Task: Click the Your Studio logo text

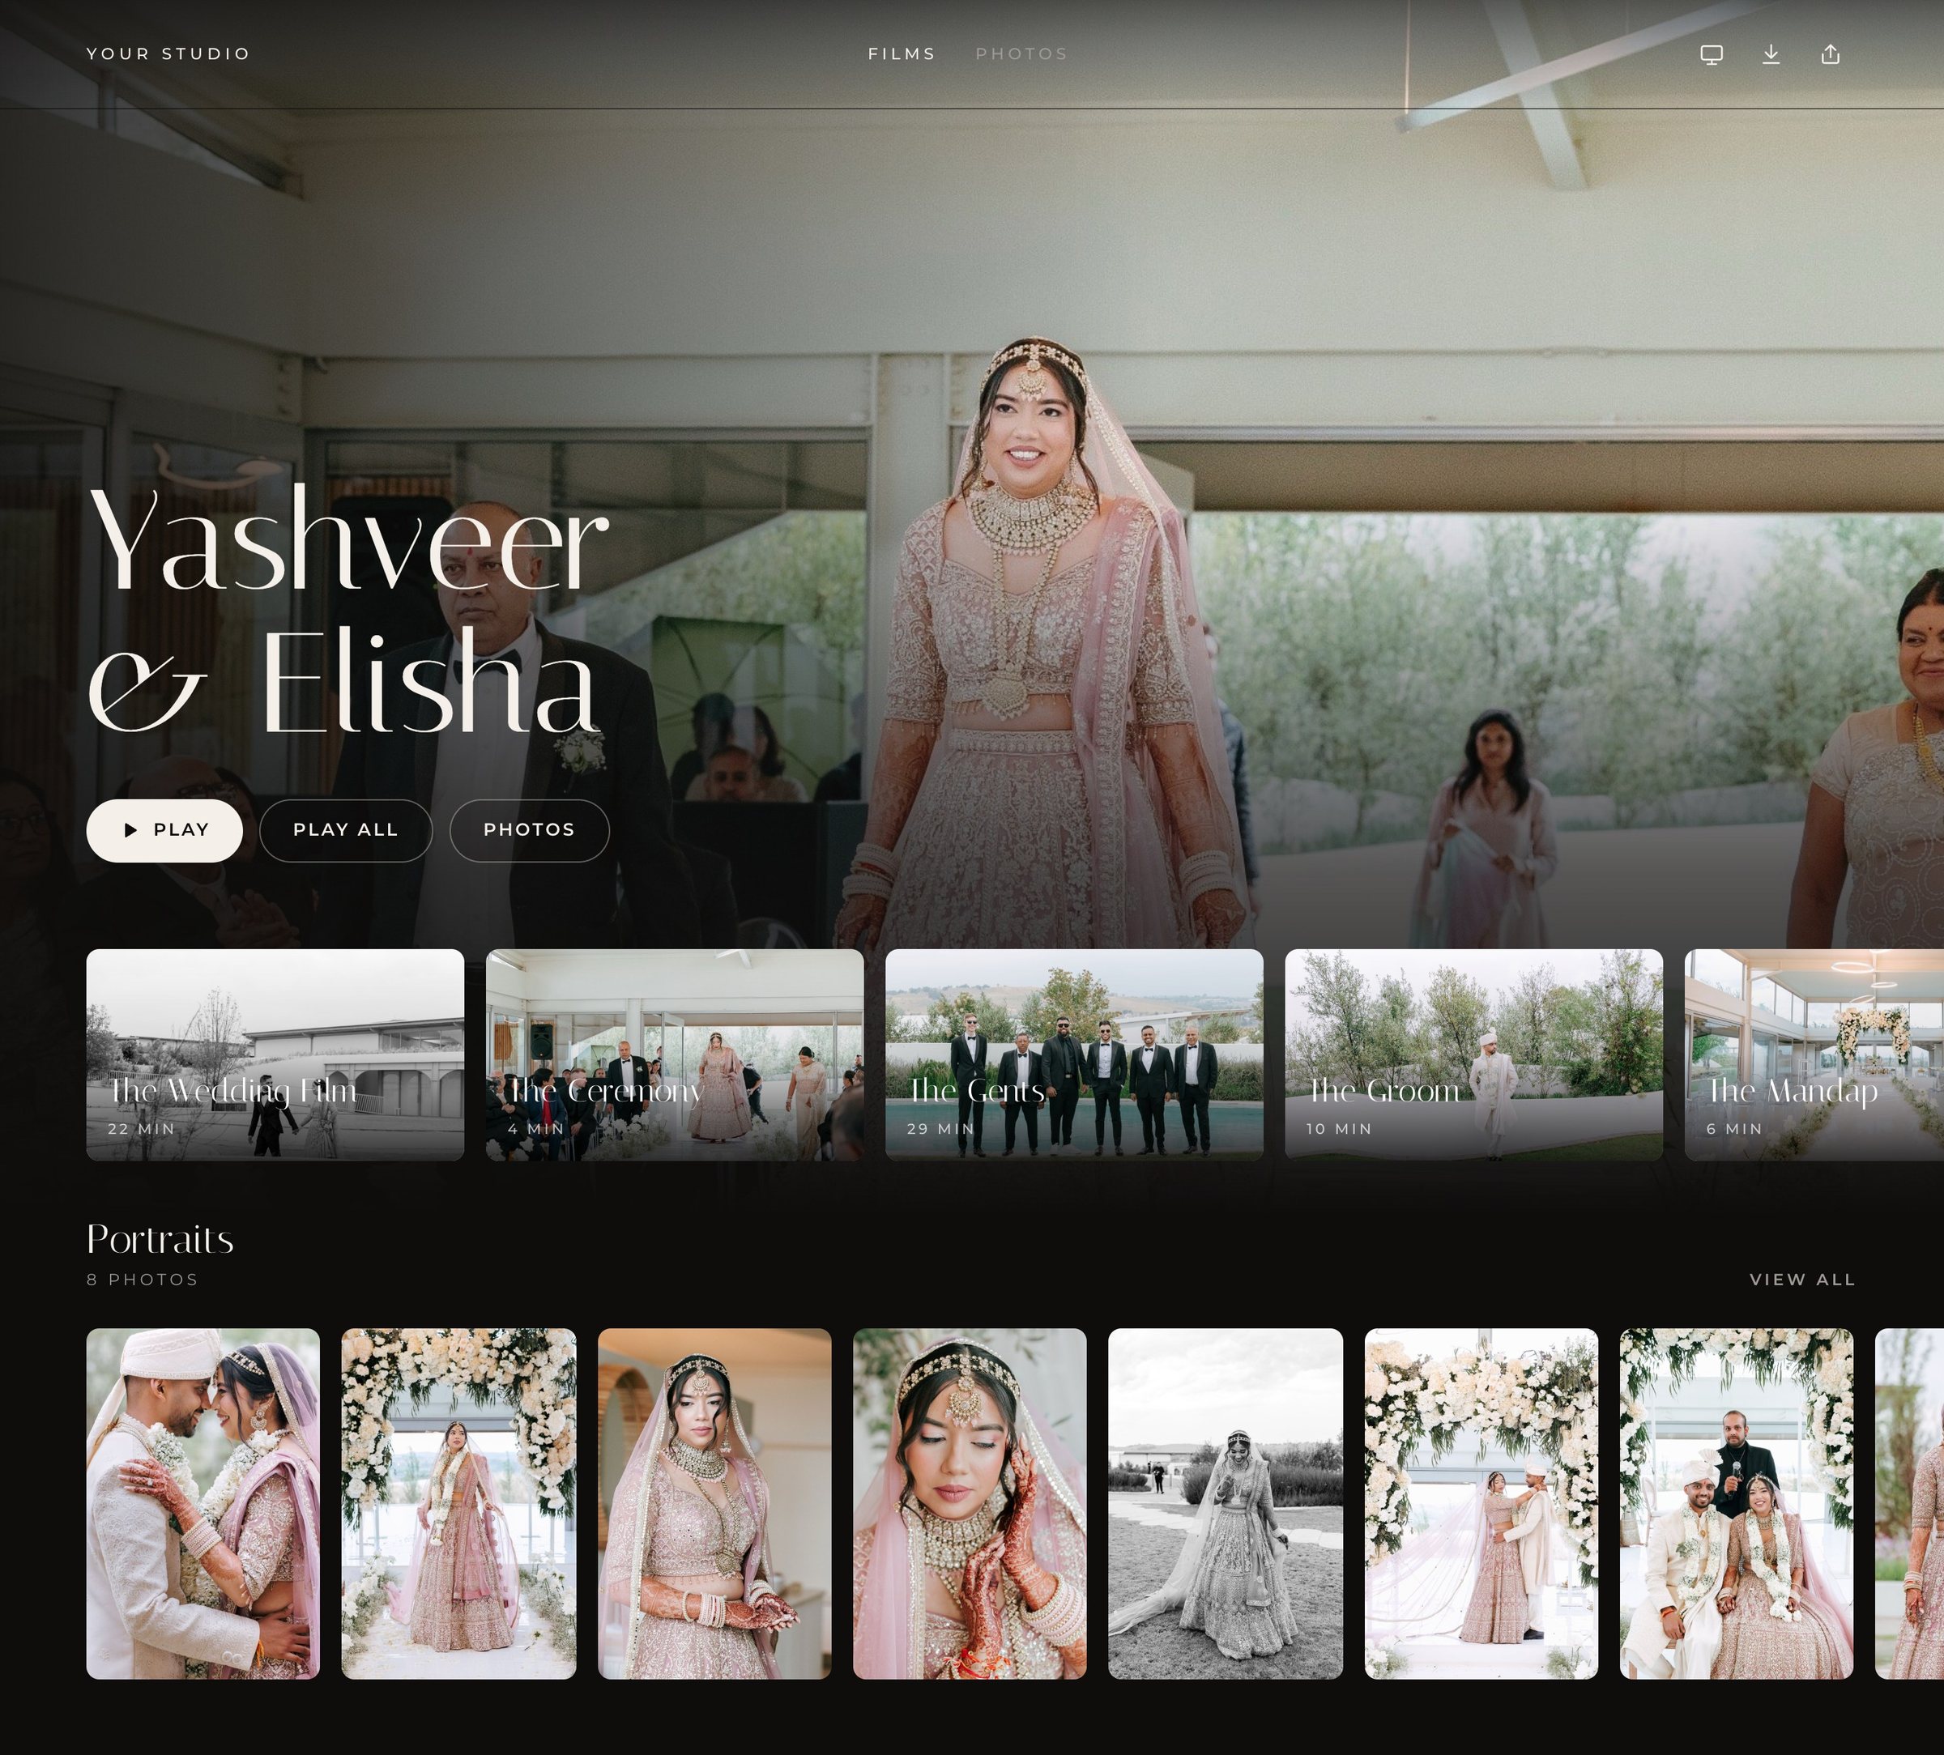Action: 168,54
